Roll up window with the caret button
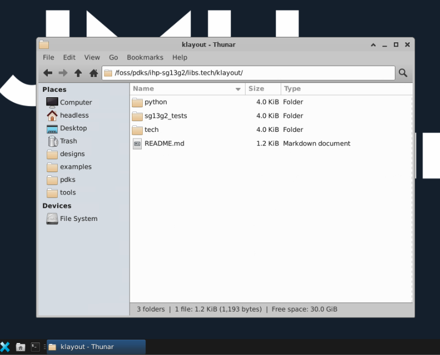440x355 pixels. 373,45
